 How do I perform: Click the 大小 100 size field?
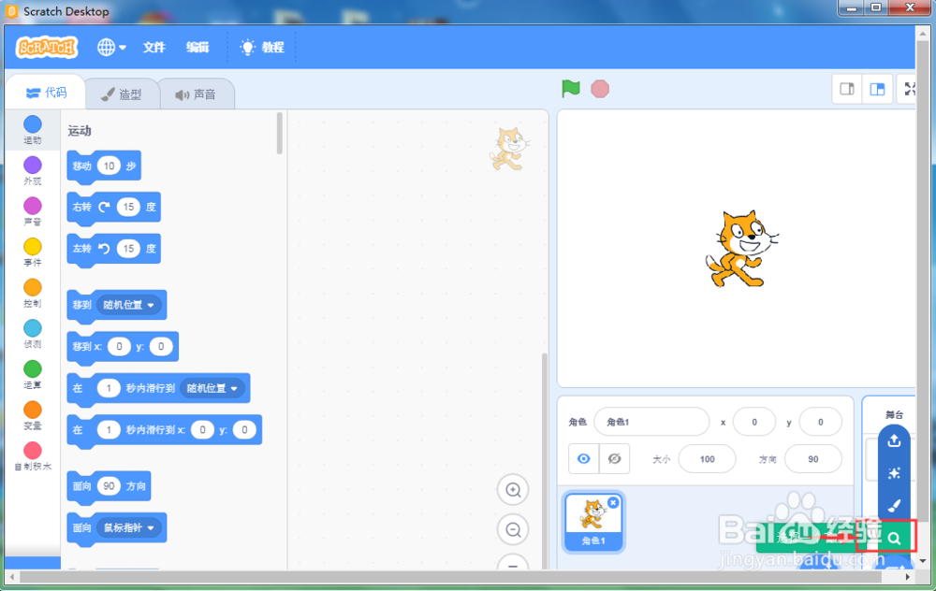[x=708, y=458]
